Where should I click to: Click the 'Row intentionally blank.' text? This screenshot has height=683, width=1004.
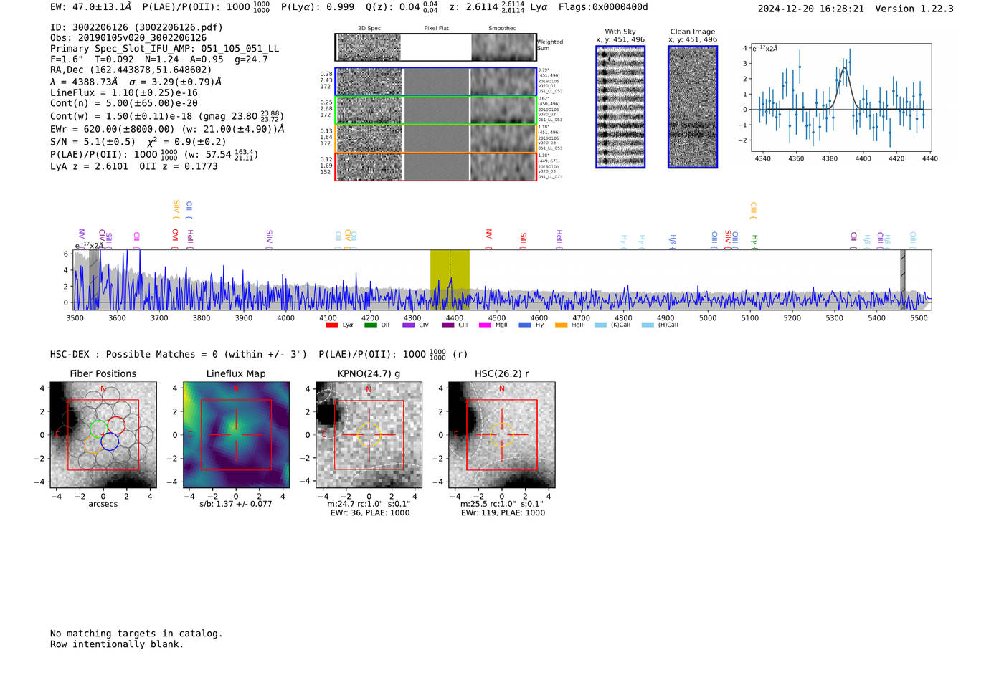coord(117,644)
